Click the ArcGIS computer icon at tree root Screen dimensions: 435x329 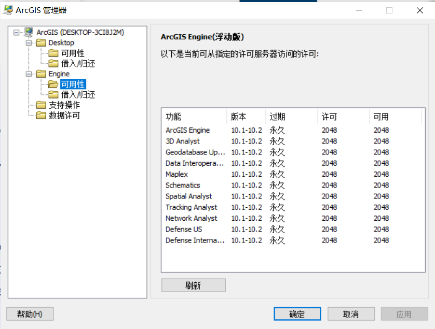(x=29, y=32)
